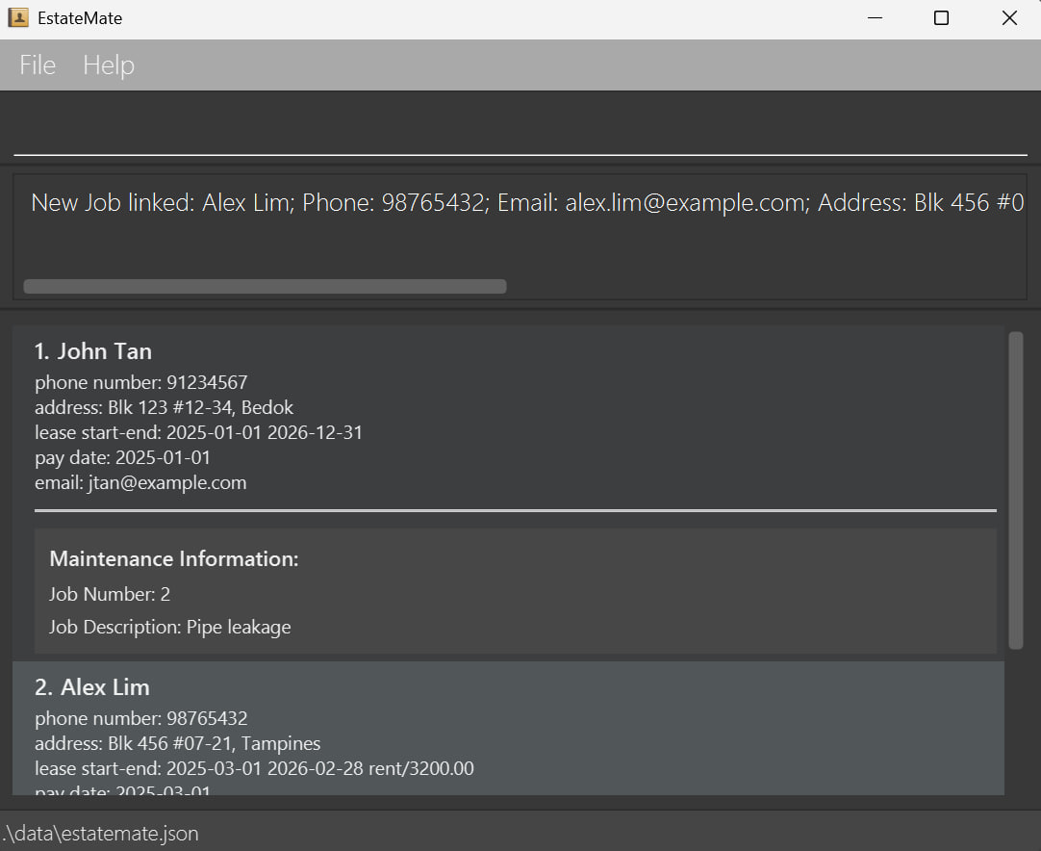Select the John Tan tenant card
The width and height of the screenshot is (1041, 851).
coord(508,351)
